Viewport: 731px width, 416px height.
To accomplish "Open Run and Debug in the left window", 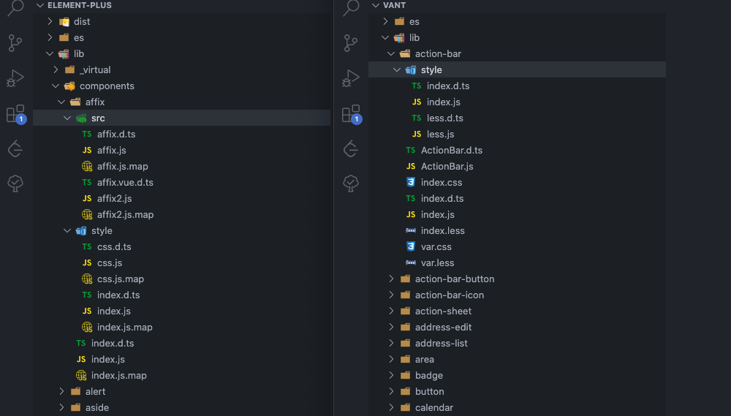I will [15, 78].
